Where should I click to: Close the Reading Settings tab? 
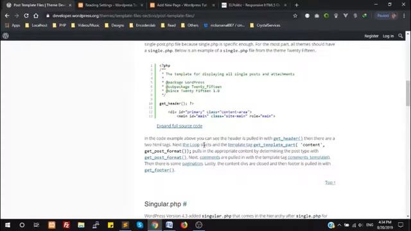tap(142, 5)
